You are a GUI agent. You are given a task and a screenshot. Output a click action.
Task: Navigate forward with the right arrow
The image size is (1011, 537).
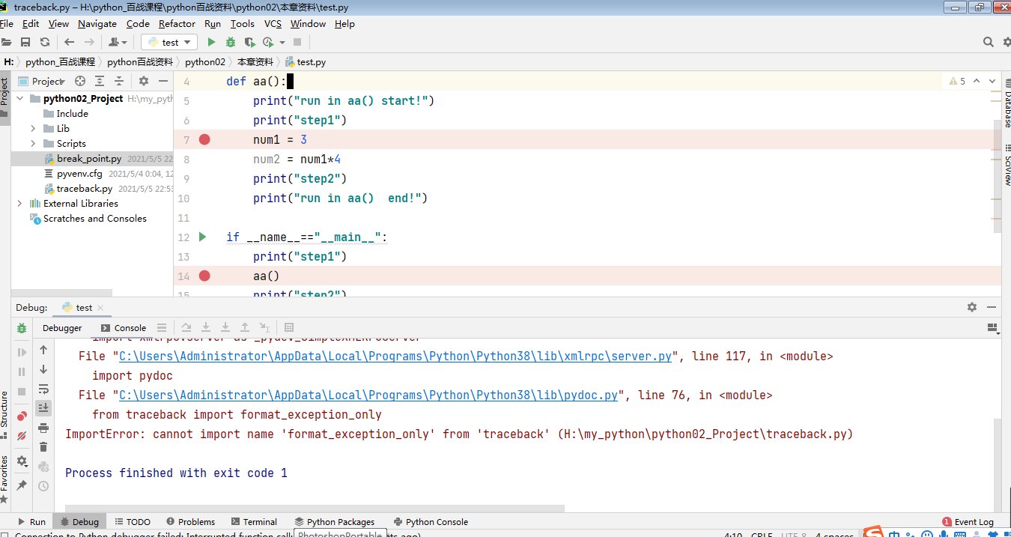click(89, 43)
